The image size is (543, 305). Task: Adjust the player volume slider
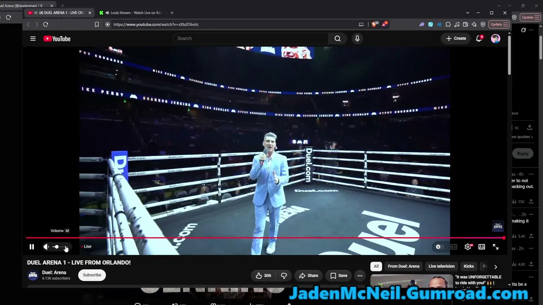tap(59, 247)
